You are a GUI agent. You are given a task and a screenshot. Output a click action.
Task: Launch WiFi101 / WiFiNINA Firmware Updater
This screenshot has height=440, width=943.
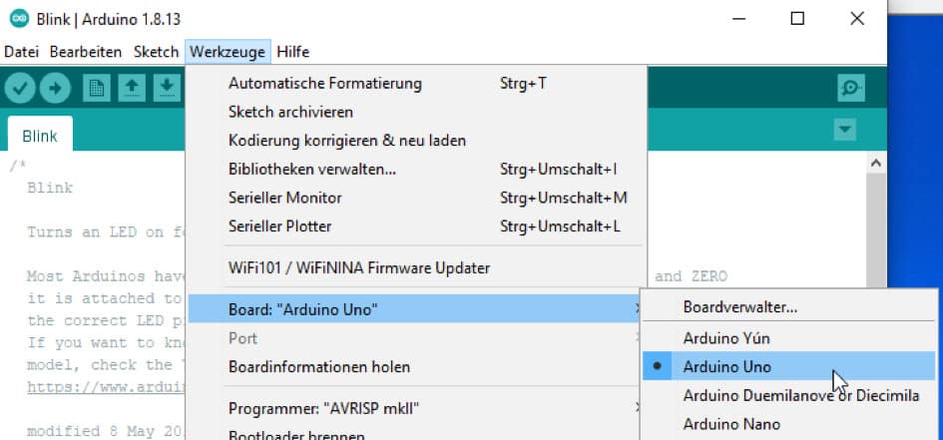416,267
